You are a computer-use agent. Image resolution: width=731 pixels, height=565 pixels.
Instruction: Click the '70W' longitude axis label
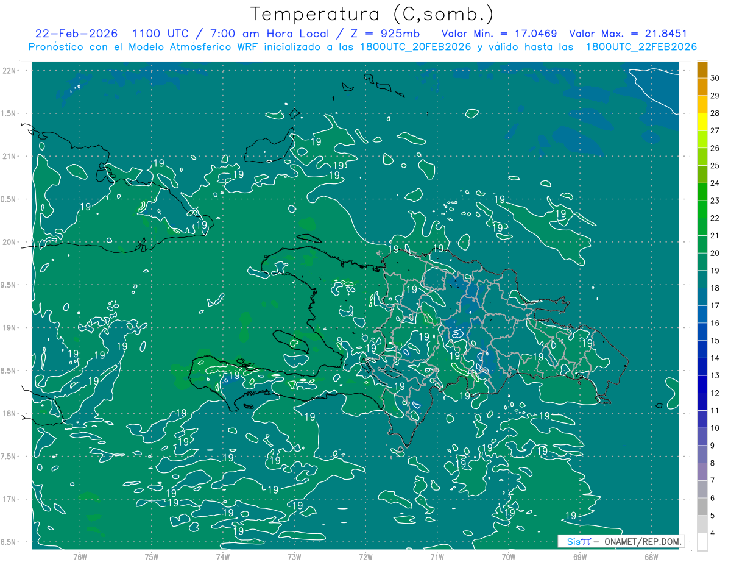pos(509,556)
